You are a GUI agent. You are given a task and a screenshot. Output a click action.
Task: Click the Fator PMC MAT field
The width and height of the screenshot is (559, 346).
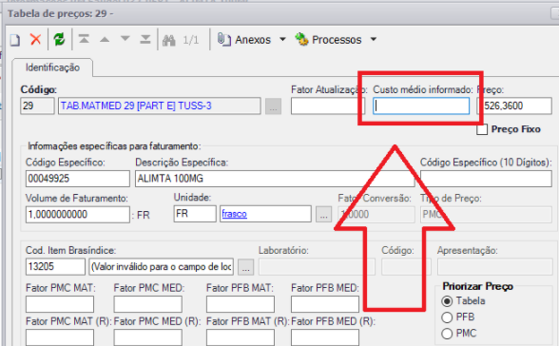60,304
